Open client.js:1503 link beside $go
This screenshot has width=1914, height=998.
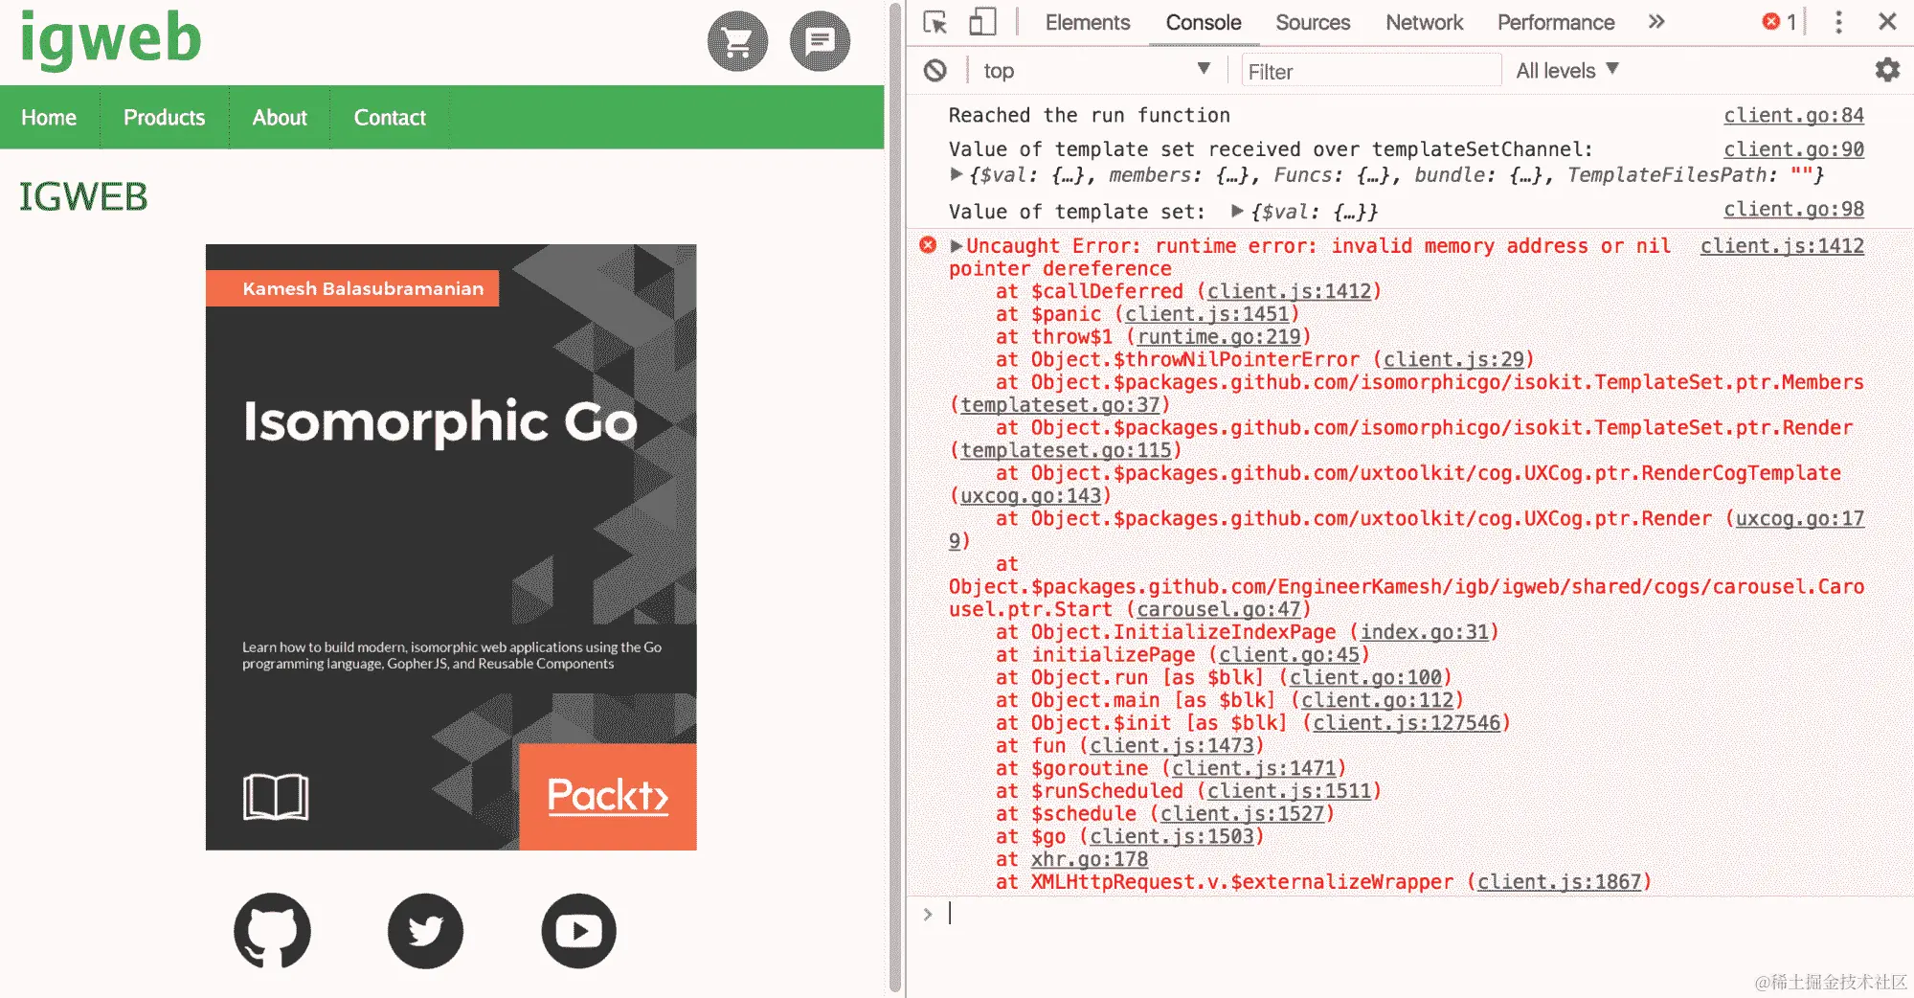[1172, 836]
